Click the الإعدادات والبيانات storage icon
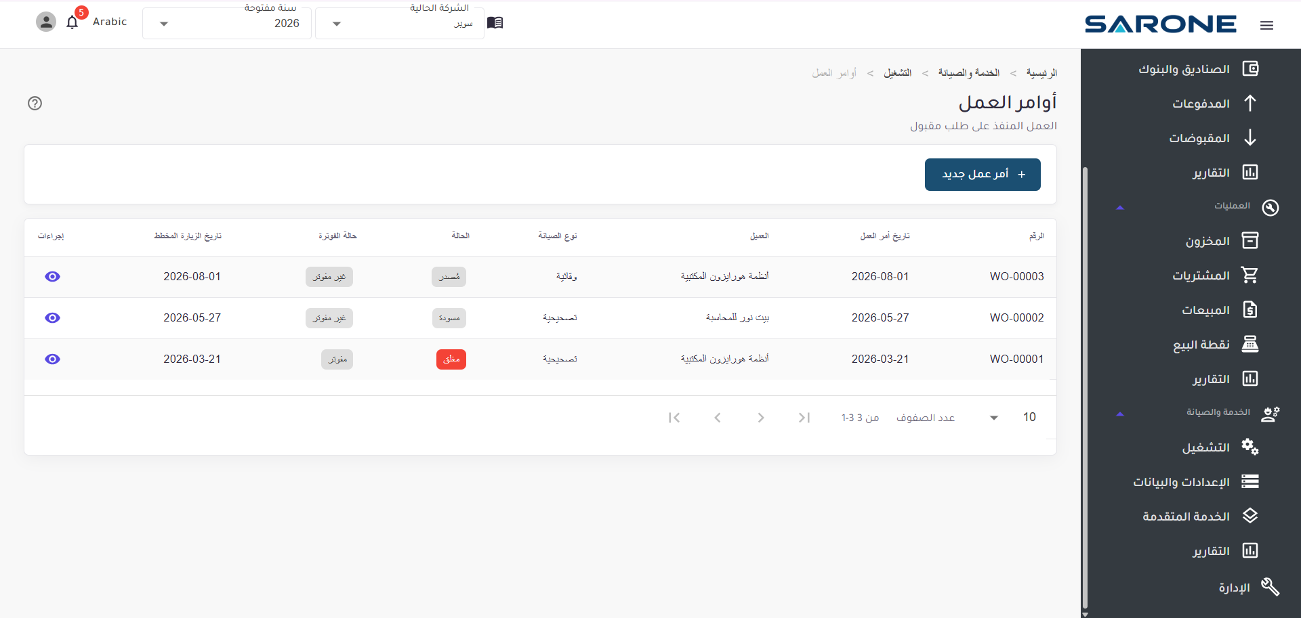The image size is (1301, 618). coord(1250,481)
